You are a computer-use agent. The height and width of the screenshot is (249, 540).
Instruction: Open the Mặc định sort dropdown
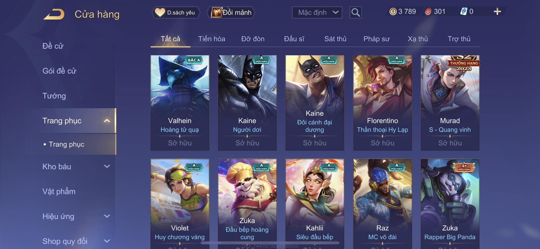(317, 12)
